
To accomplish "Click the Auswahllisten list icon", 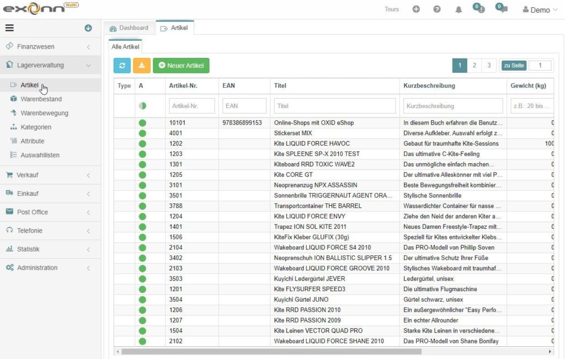I will click(x=13, y=155).
